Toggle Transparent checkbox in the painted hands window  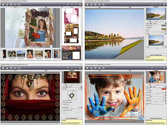click(x=147, y=91)
